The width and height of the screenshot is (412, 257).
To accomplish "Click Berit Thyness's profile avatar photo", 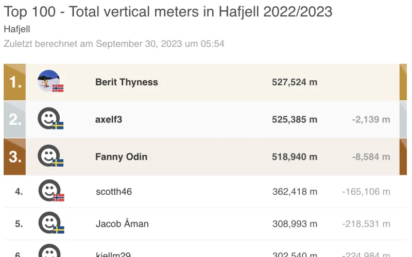I will (48, 80).
